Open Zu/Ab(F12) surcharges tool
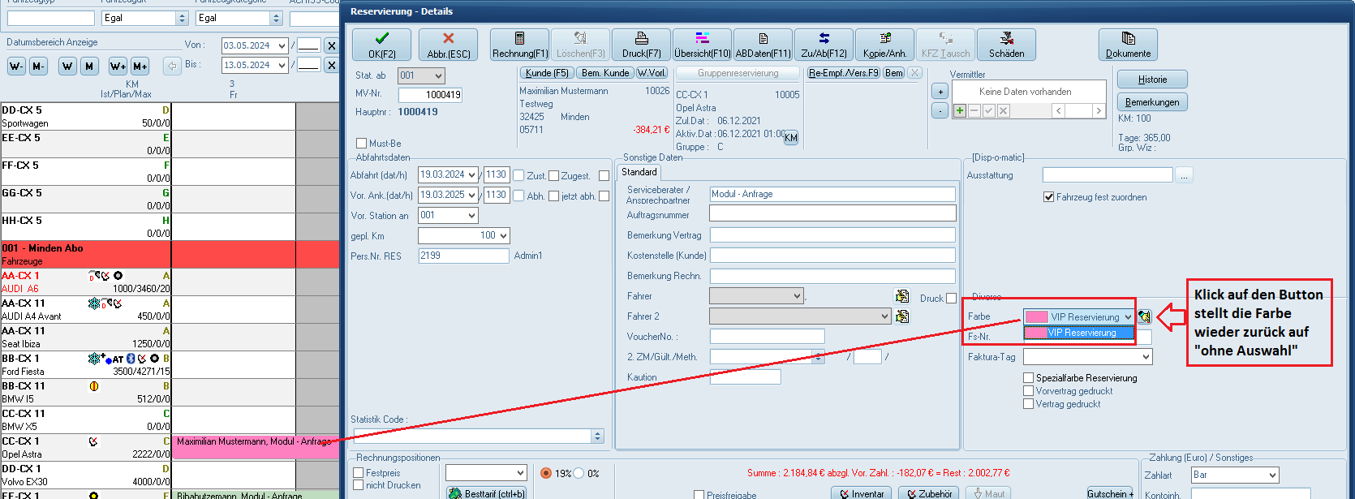Image resolution: width=1355 pixels, height=499 pixels. [x=824, y=45]
